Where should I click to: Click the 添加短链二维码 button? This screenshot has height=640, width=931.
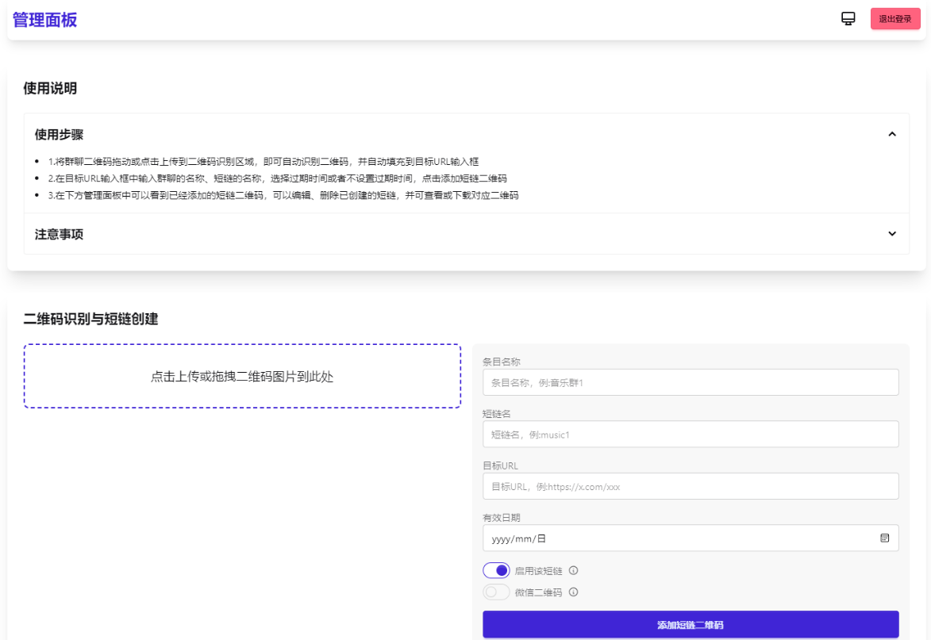691,625
